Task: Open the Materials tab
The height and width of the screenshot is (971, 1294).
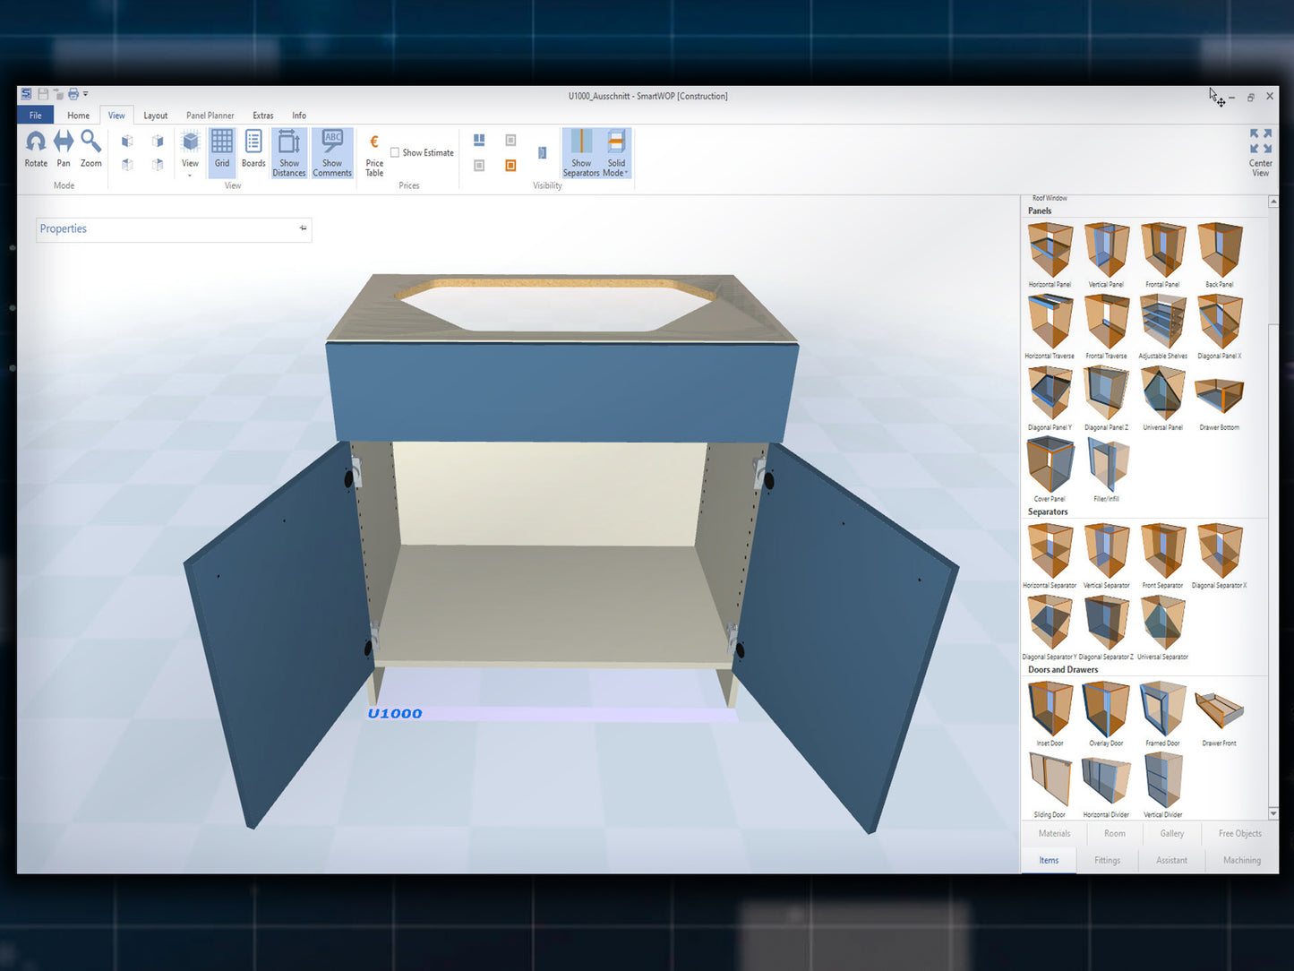Action: 1054,834
